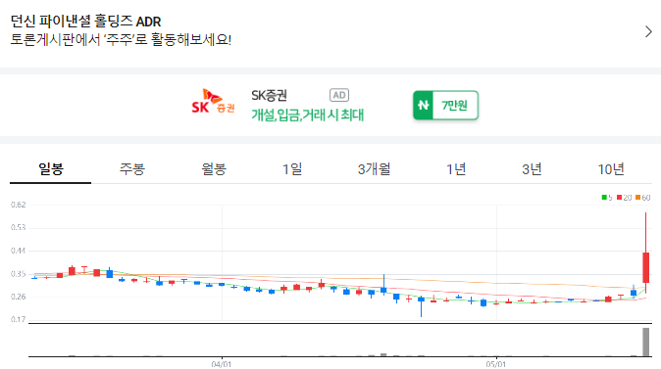Click the large gray volume bar
Screen dimensions: 661x369
646,342
